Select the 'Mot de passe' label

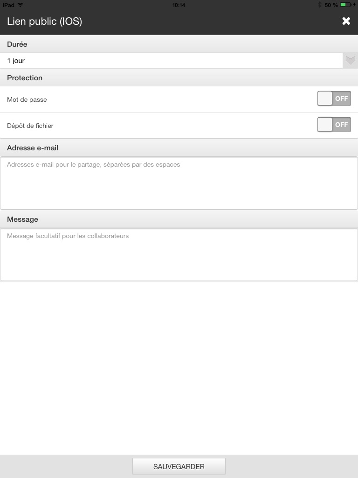point(27,99)
